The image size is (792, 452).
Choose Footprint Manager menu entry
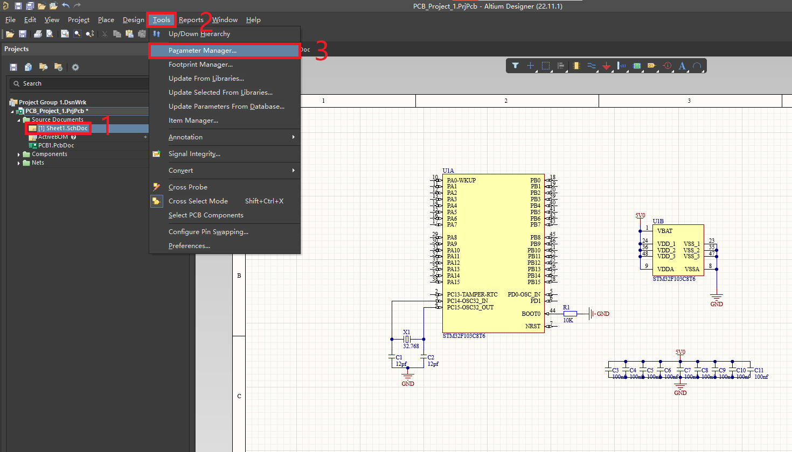[225, 65]
